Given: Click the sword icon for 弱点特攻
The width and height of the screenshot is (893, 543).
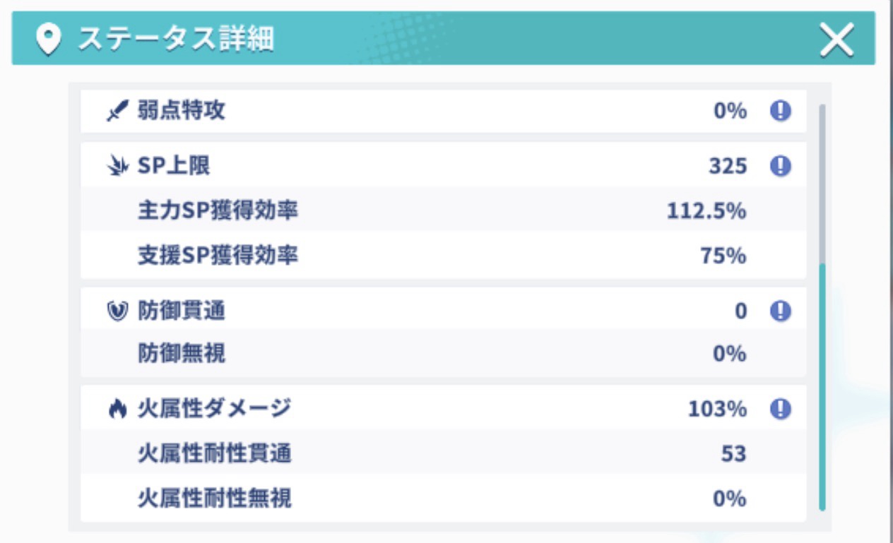Looking at the screenshot, I should pos(117,112).
